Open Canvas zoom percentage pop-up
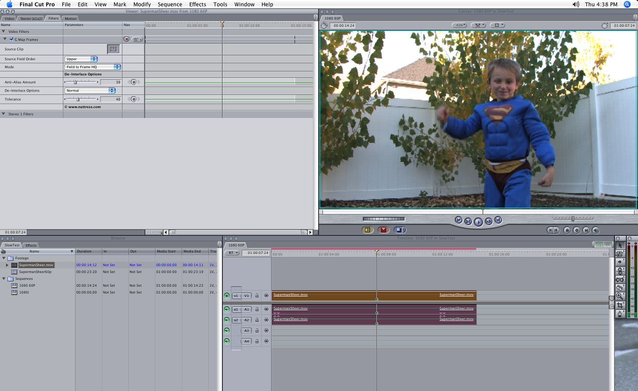Screen dimensions: 638x391 click(460, 25)
